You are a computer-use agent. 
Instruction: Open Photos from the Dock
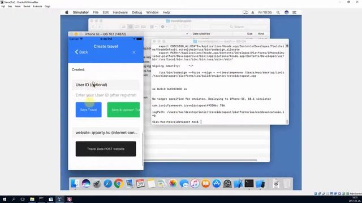173,183
